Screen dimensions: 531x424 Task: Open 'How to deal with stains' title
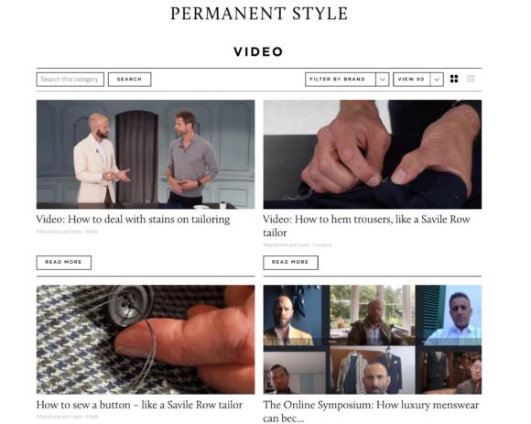[133, 220]
